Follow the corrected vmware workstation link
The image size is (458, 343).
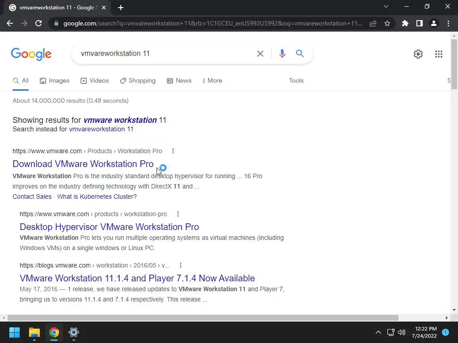[125, 120]
